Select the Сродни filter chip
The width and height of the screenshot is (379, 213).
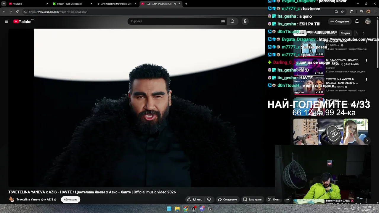click(x=345, y=33)
